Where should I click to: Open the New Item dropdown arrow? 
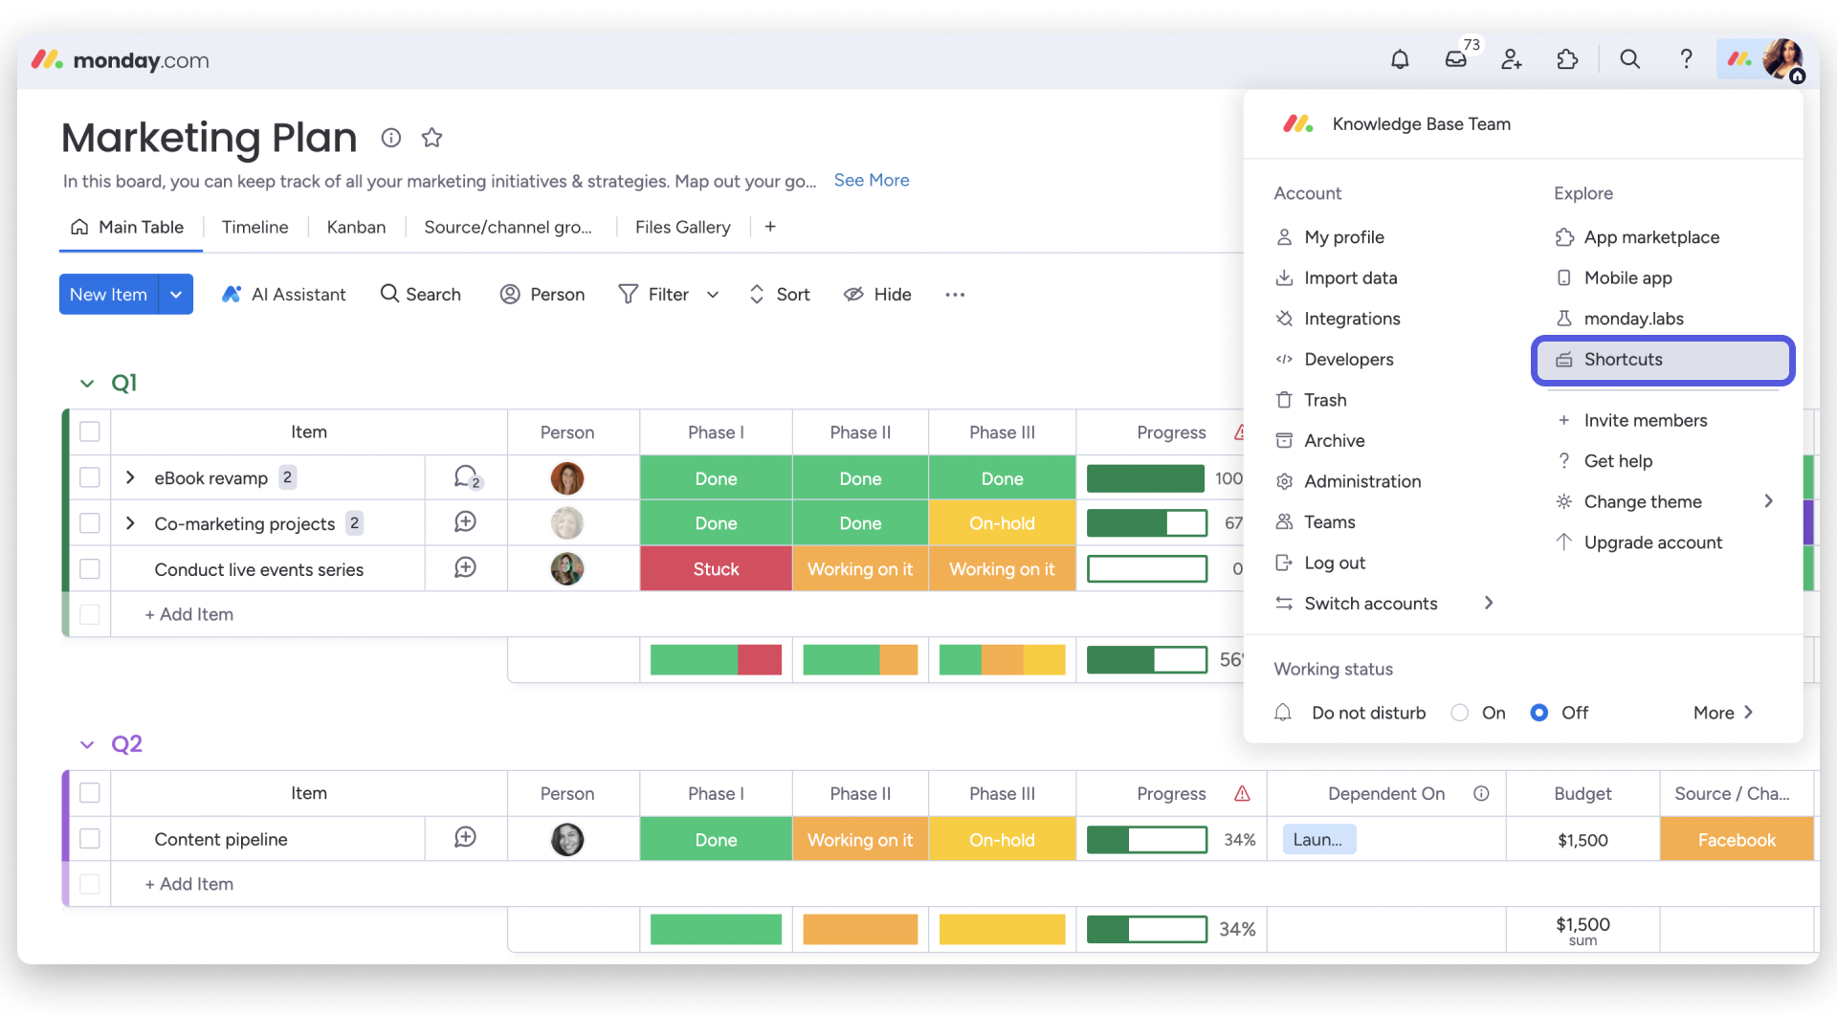(x=176, y=295)
